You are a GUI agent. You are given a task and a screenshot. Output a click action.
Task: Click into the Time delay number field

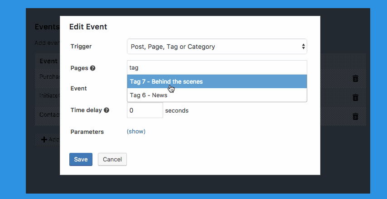click(145, 110)
